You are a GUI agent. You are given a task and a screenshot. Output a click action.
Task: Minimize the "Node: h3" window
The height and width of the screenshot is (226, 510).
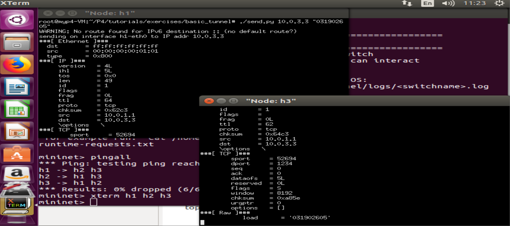tap(221, 101)
